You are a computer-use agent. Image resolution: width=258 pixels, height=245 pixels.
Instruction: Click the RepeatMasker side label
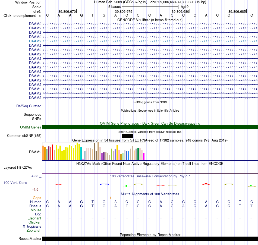pos(30,238)
